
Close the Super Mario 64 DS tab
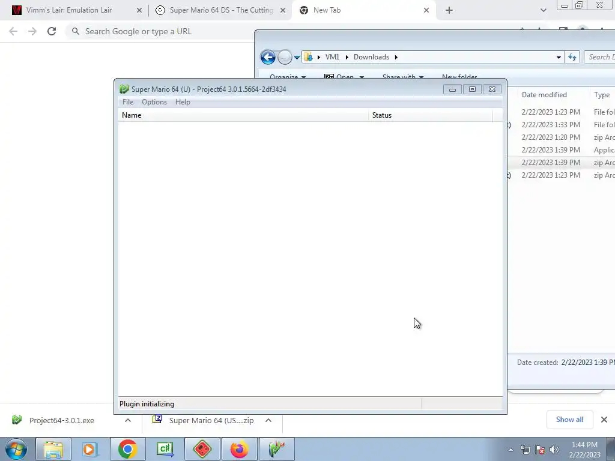283,11
